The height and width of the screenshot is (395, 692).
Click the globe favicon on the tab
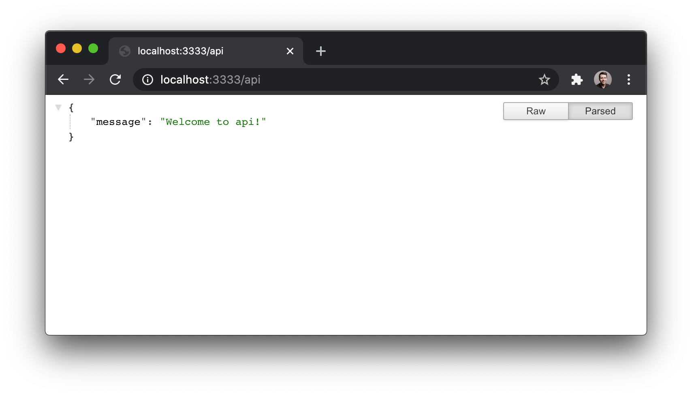coord(125,51)
